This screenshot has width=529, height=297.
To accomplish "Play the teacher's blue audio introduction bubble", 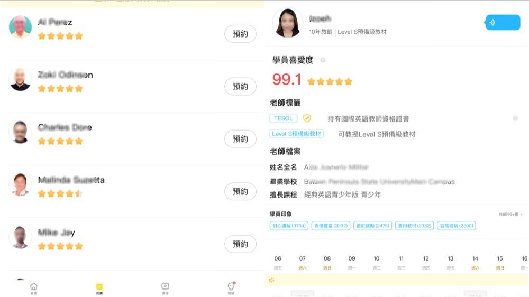I will tap(503, 23).
